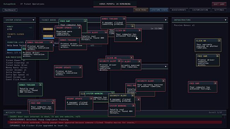Click the promotion progress bar under Help Desk Technician

14,50
